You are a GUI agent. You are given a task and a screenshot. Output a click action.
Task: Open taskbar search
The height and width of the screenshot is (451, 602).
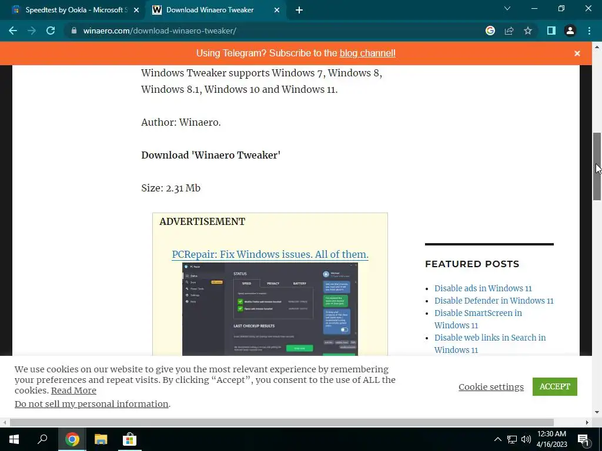pyautogui.click(x=42, y=439)
